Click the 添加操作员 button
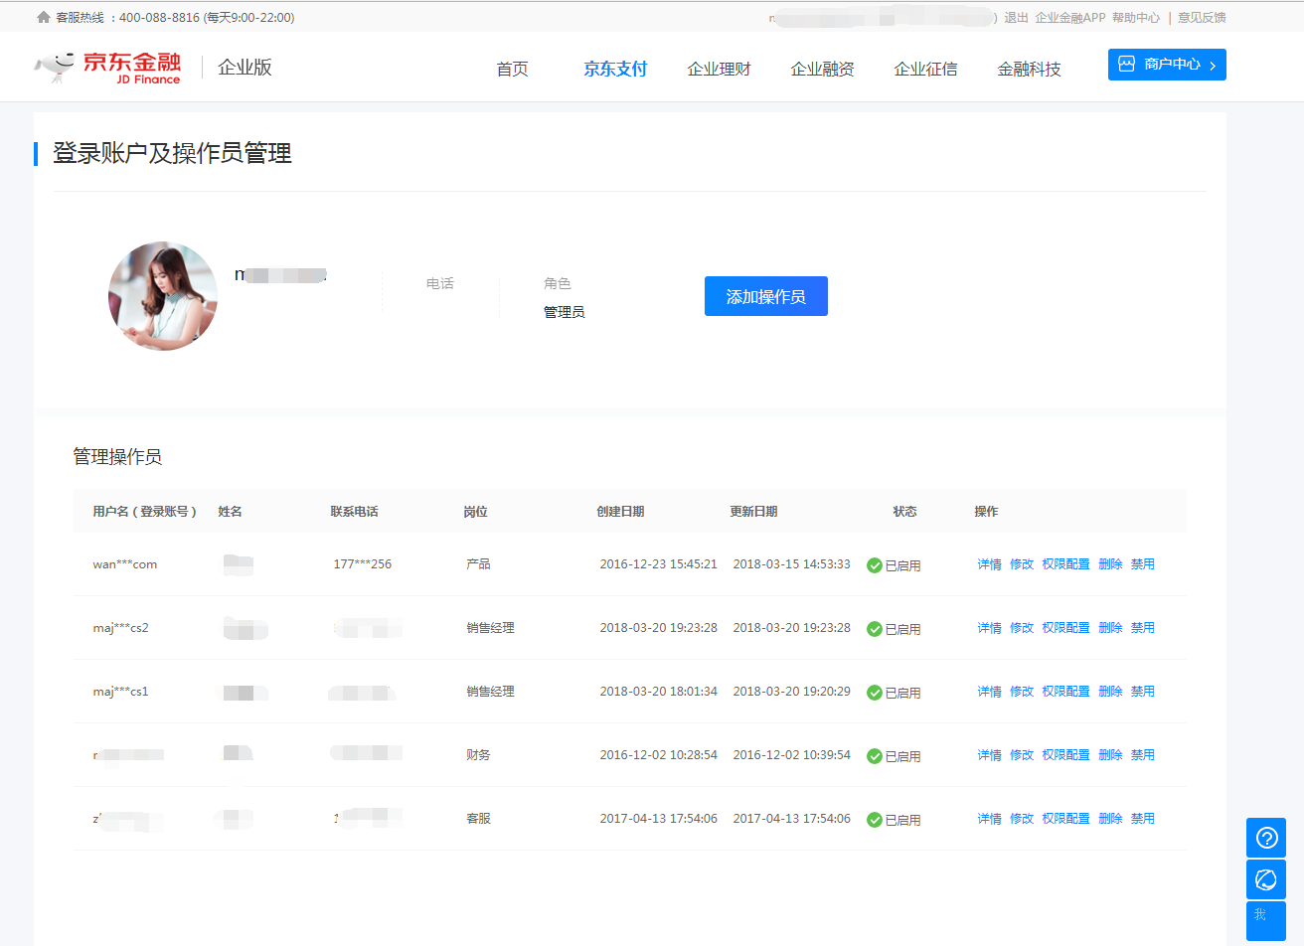Screen dimensions: 1304x946 coord(765,295)
